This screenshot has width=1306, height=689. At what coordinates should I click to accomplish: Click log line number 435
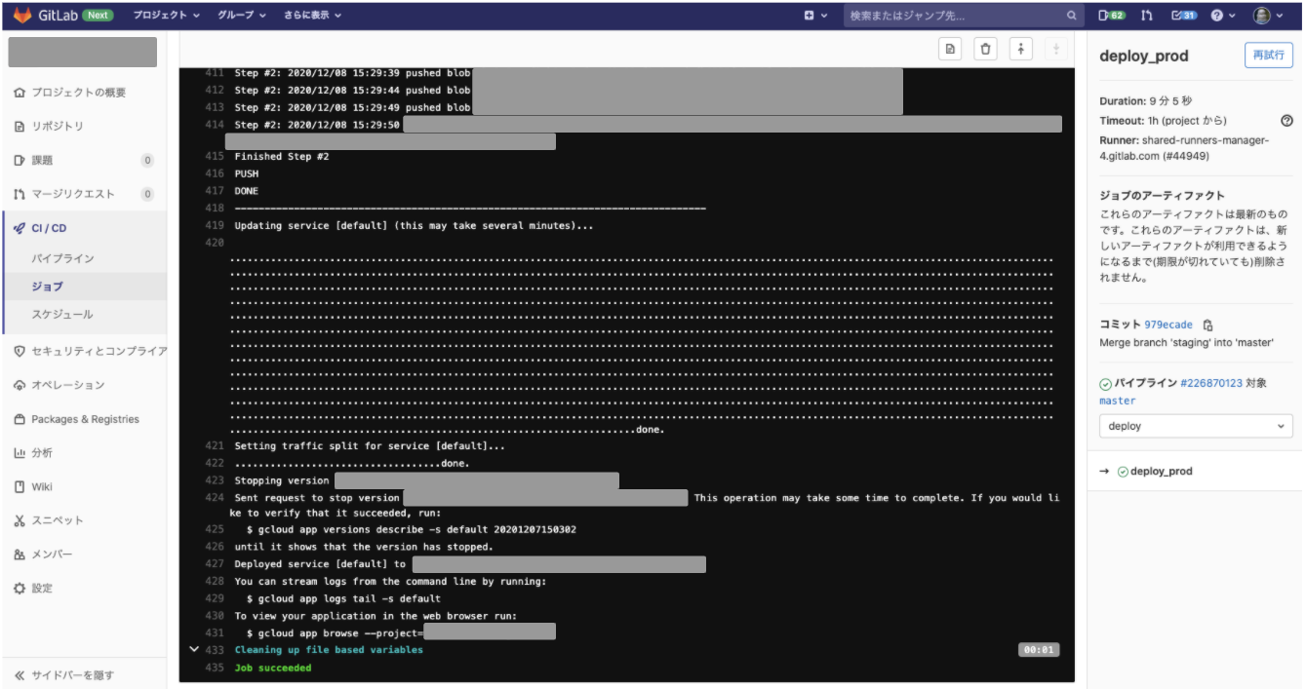point(215,668)
